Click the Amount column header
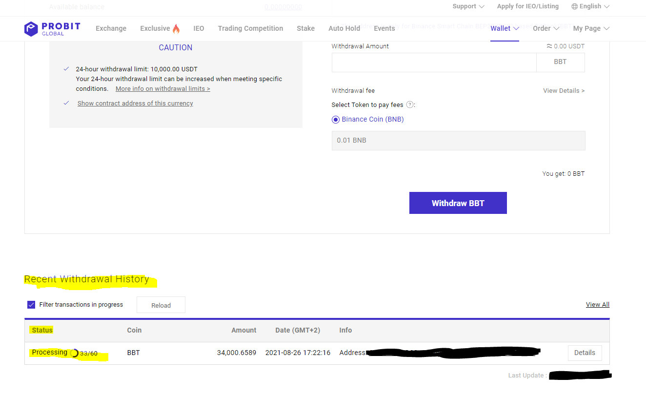The width and height of the screenshot is (646, 419). pyautogui.click(x=244, y=330)
